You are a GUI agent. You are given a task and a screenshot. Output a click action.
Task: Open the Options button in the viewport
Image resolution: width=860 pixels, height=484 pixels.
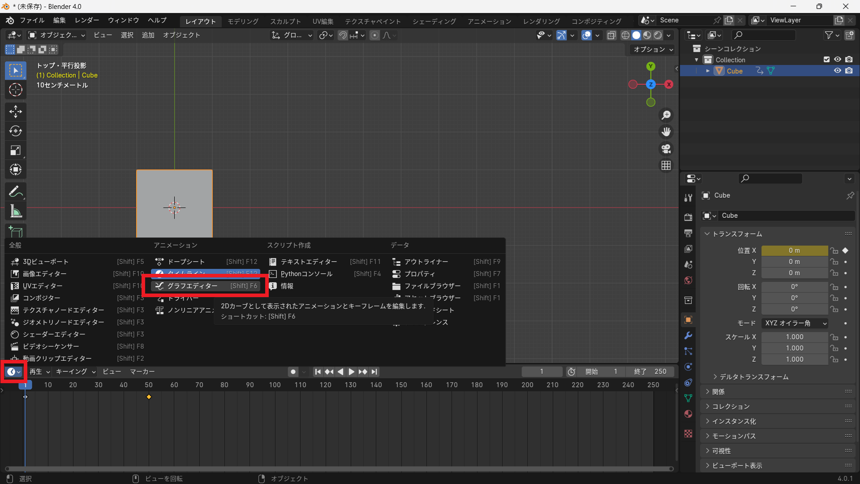(653, 49)
